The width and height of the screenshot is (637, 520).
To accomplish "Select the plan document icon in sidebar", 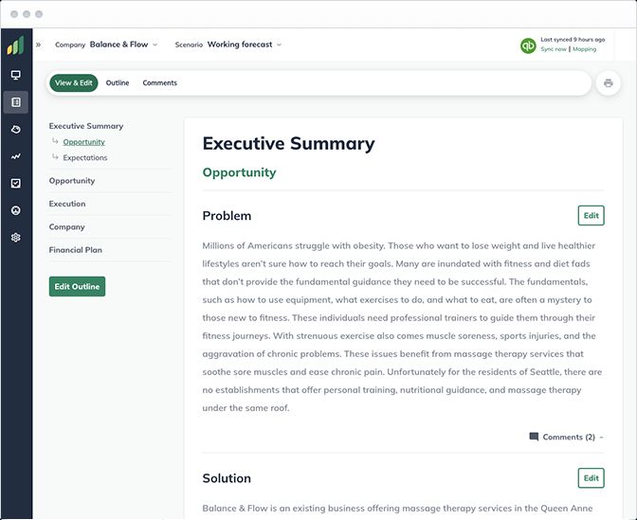I will click(x=16, y=102).
